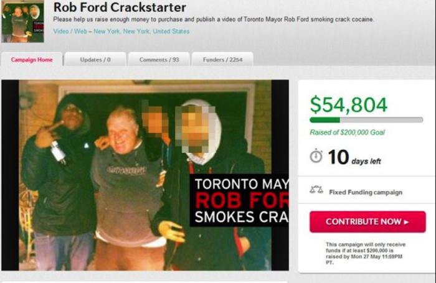This screenshot has width=436, height=283.
Task: Click the Fixed Funding campaign label
Action: click(366, 192)
